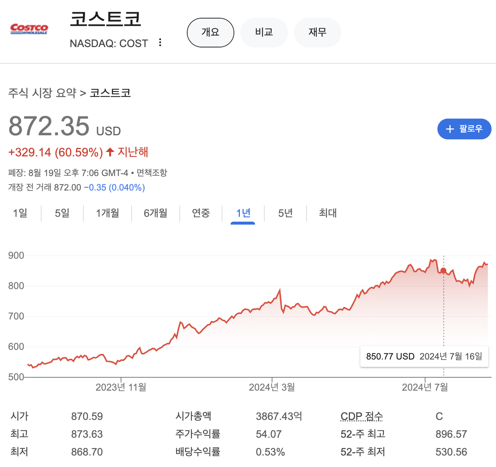This screenshot has width=496, height=467.
Task: Click the 시가총액 value 3867.43억
Action: point(279,416)
